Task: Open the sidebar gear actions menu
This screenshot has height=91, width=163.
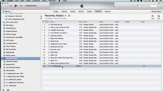Action: pyautogui.click(x=8, y=90)
